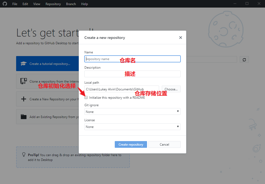Image resolution: width=265 pixels, height=184 pixels.
Task: Enable Initialize this repository with a README
Action: (x=86, y=97)
